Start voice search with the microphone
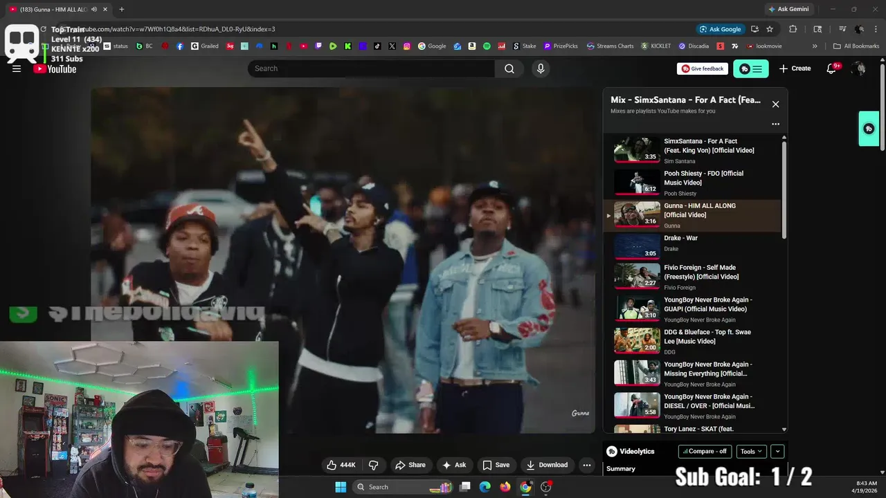 [541, 68]
